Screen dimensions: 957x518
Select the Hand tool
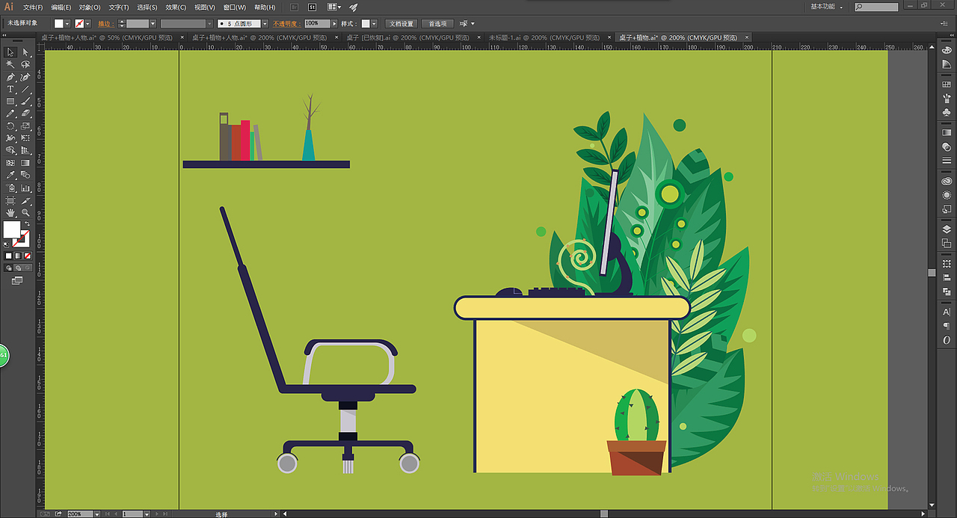10,212
